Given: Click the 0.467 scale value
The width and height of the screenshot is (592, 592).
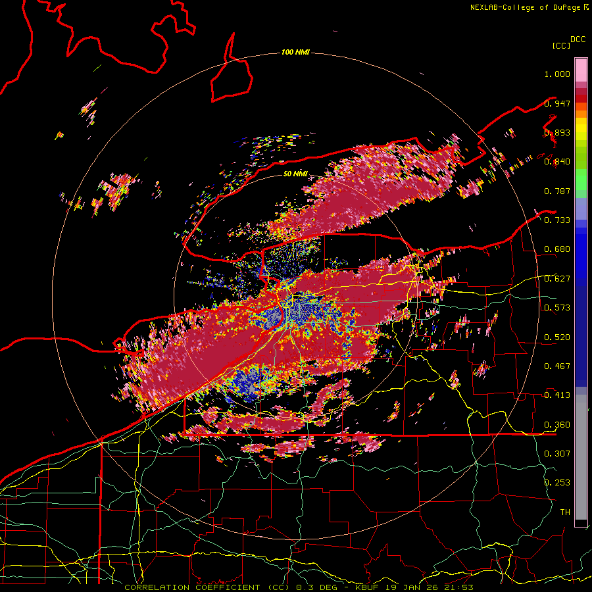Looking at the screenshot, I should pos(557,366).
